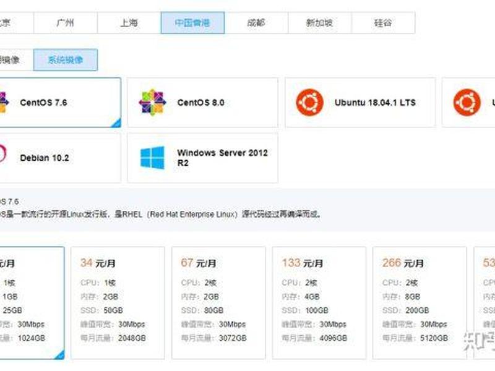The image size is (495, 371).
Task: Select the 上海 region tab
Action: pyautogui.click(x=129, y=23)
